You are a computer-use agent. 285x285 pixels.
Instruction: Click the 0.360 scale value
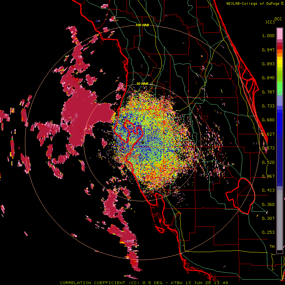[268, 205]
